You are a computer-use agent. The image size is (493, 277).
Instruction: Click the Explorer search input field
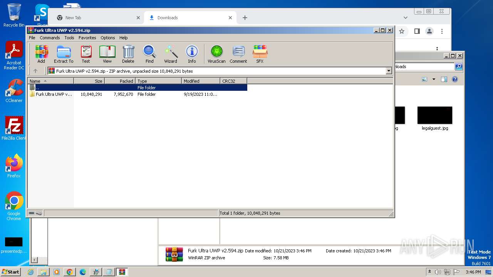coord(424,67)
